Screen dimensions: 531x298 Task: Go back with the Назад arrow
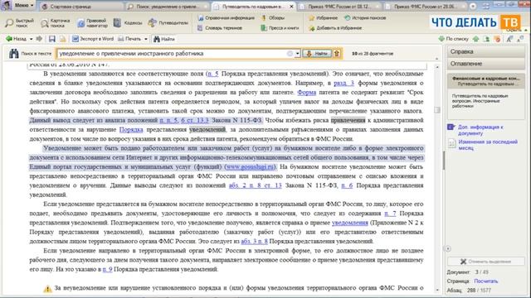click(16, 39)
